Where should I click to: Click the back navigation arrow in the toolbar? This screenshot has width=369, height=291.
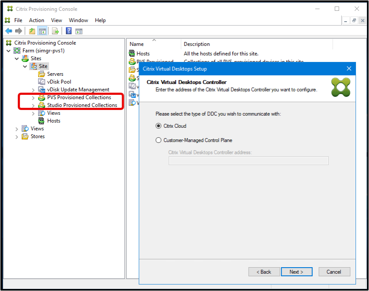[x=9, y=31]
